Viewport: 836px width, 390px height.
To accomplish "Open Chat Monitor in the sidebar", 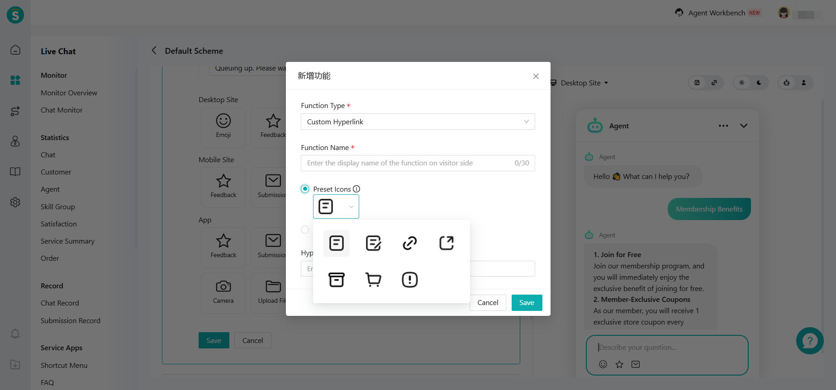I will [x=62, y=110].
